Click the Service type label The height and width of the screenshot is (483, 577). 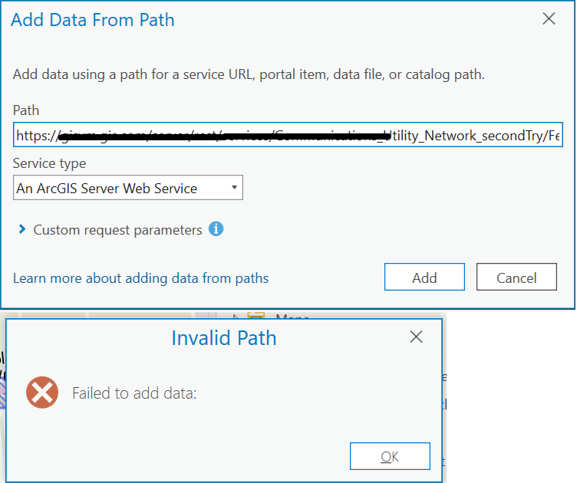tap(50, 163)
